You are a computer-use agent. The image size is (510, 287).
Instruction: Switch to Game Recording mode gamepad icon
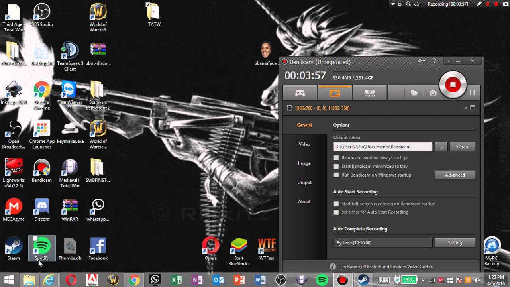(300, 93)
